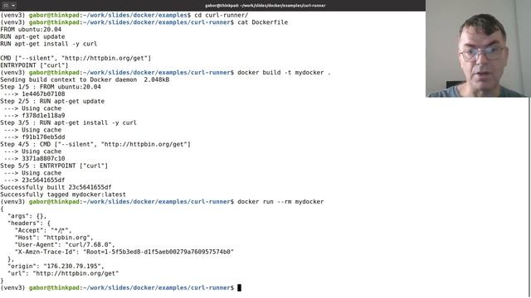Click 'Sending build context to Docker daemon' line
Image resolution: width=531 pixels, height=298 pixels.
tap(85, 79)
